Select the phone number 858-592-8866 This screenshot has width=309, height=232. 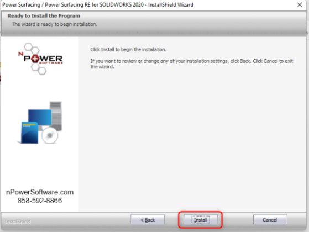pyautogui.click(x=40, y=201)
